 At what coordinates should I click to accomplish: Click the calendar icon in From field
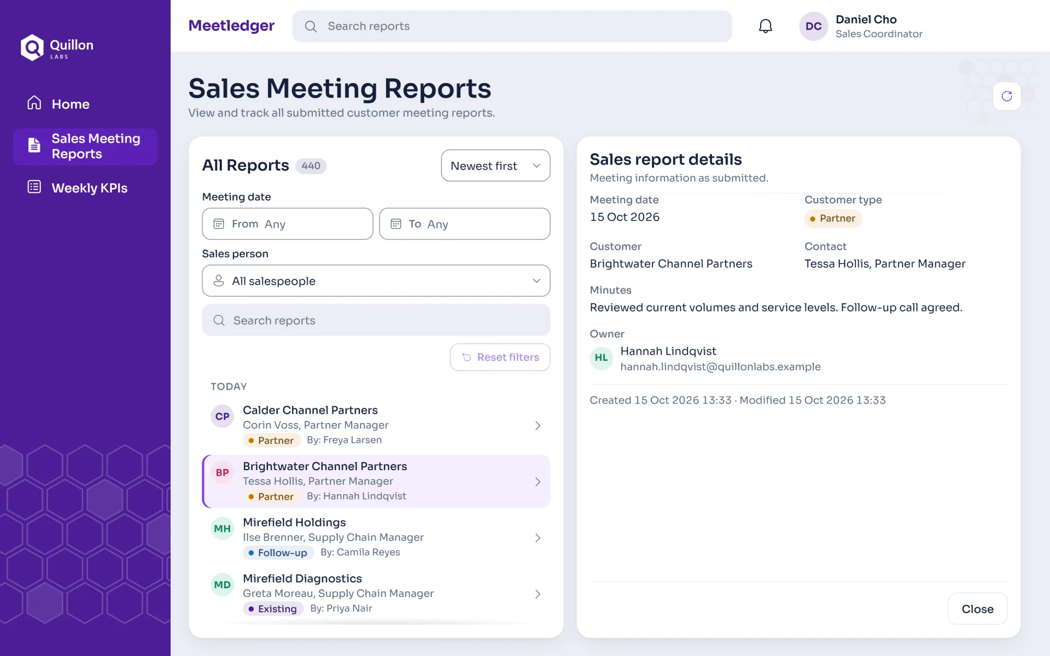click(x=219, y=224)
